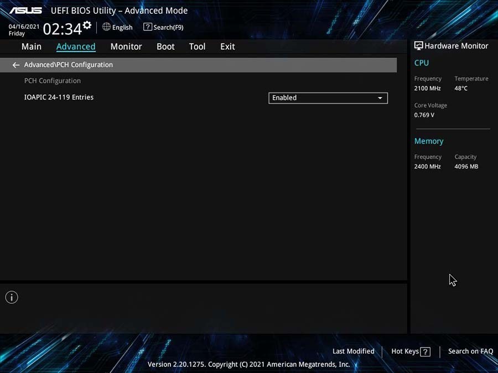Viewport: 498px width, 373px height.
Task: Click the Core Voltage label
Action: [430, 106]
